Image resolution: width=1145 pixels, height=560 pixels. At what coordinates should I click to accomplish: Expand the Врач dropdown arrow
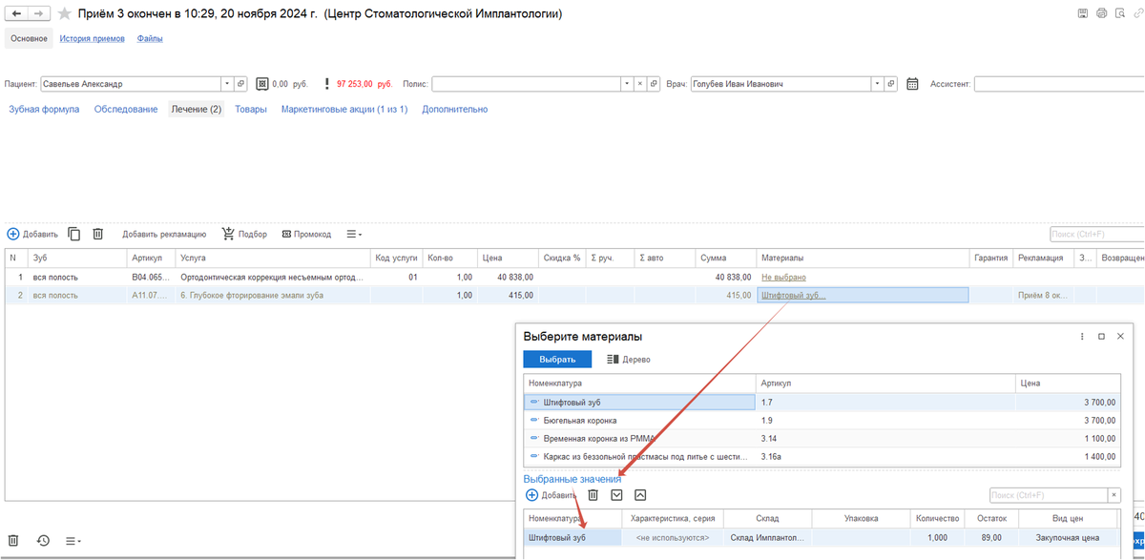[x=877, y=84]
